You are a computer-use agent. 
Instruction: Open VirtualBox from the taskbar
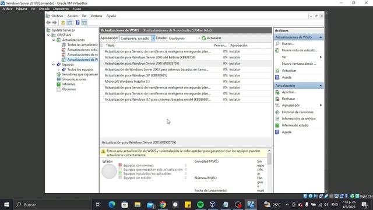coord(213,205)
